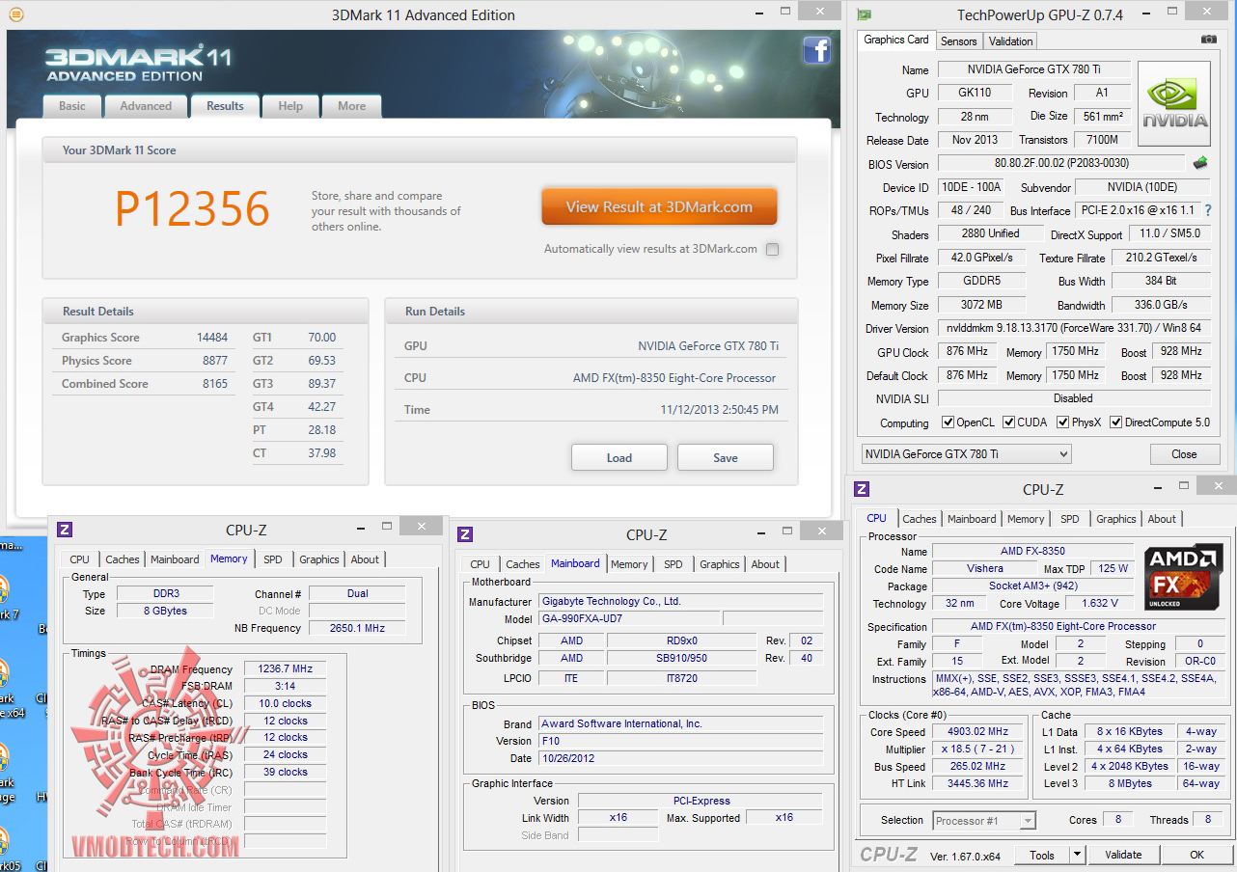Switch to the Sensors tab in GPU-Z

click(959, 41)
